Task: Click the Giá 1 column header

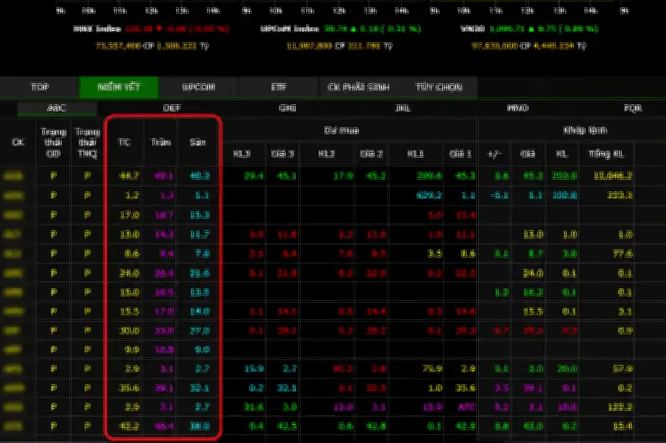Action: (x=460, y=154)
